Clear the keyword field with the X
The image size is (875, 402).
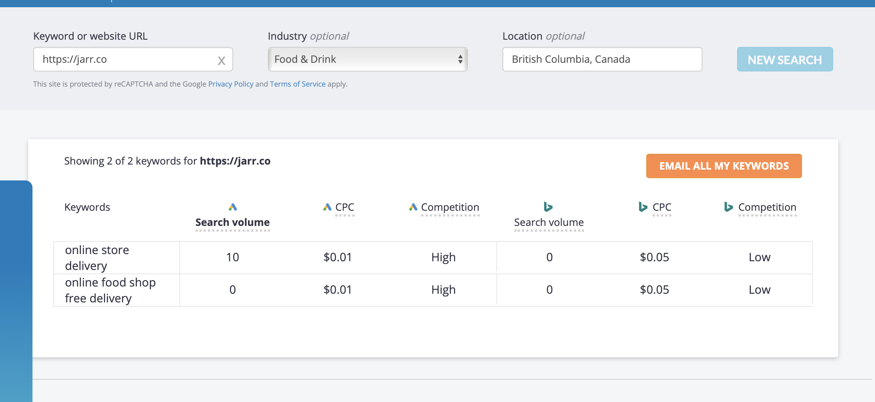pos(221,60)
